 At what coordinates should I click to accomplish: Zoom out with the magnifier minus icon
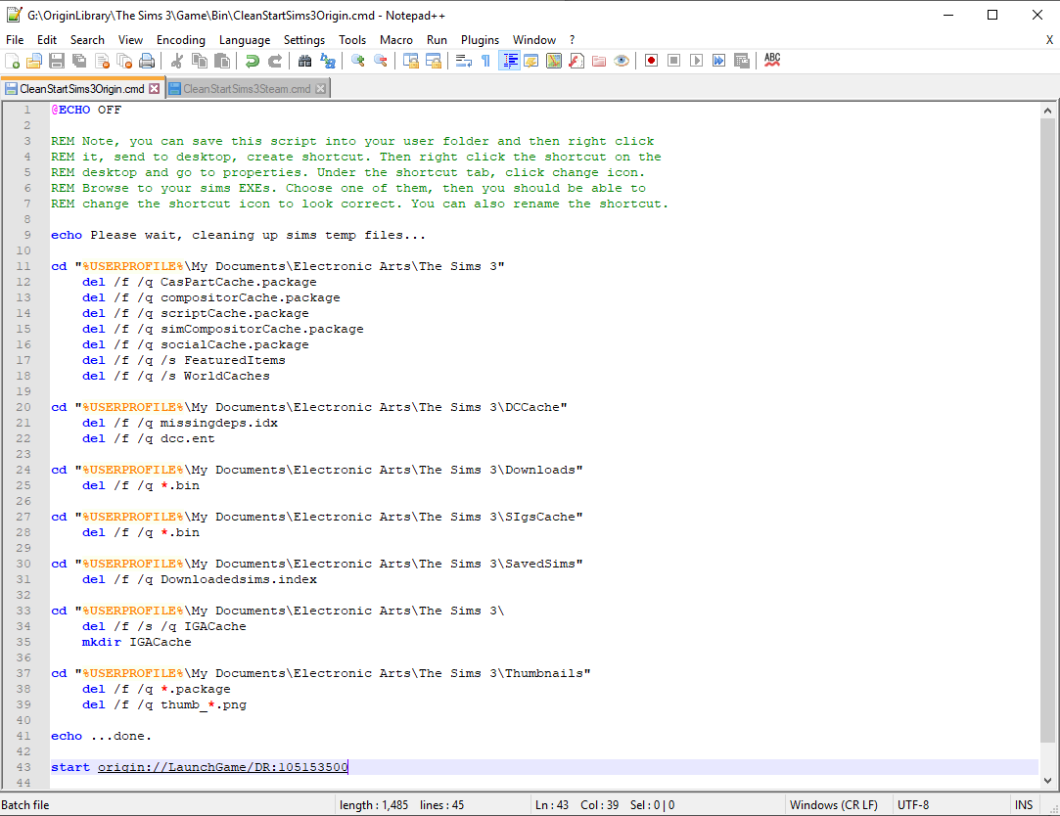click(381, 61)
